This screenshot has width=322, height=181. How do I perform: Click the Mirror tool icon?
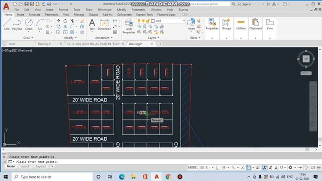65,27
